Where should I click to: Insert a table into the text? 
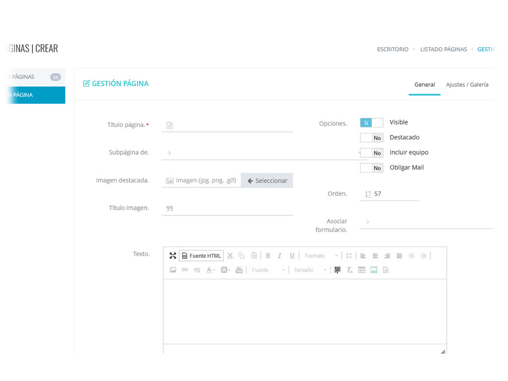(x=362, y=270)
